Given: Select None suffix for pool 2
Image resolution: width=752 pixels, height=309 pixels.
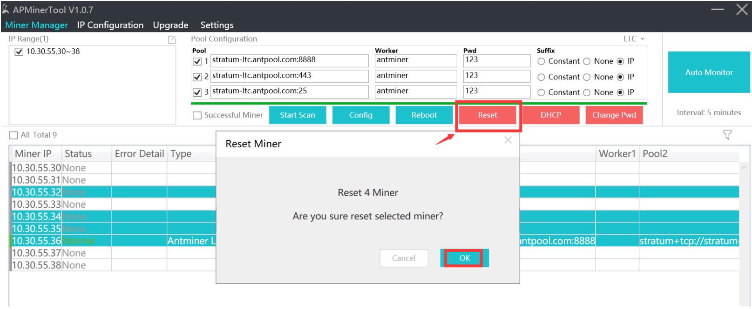Looking at the screenshot, I should [x=587, y=77].
